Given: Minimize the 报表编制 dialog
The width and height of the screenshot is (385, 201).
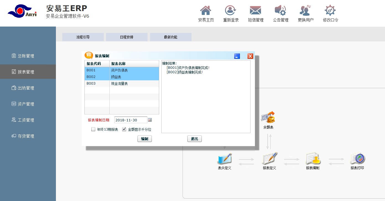Looking at the screenshot, I should [x=237, y=56].
